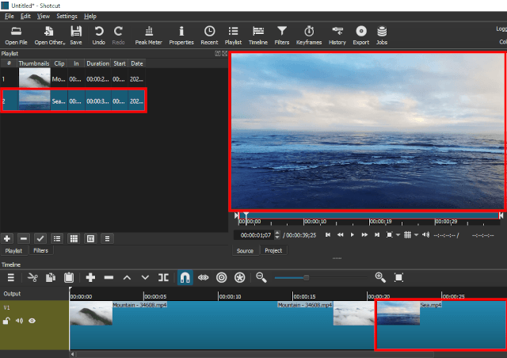The image size is (507, 358).
Task: Skip to the start of the clip
Action: pyautogui.click(x=328, y=234)
